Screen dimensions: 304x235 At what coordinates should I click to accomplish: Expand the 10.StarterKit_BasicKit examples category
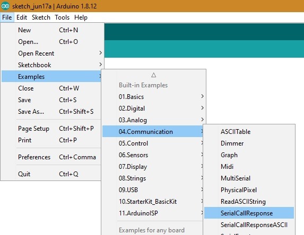click(153, 201)
